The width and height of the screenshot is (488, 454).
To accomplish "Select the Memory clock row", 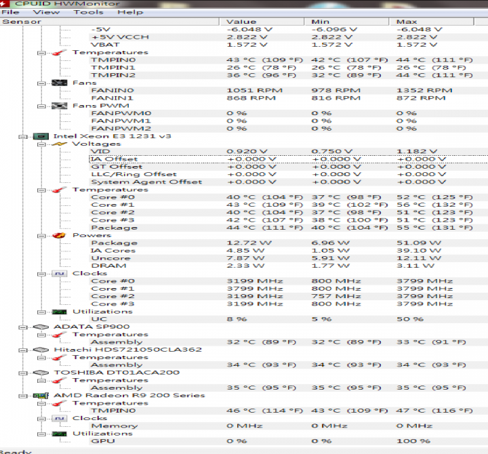I will [x=288, y=426].
